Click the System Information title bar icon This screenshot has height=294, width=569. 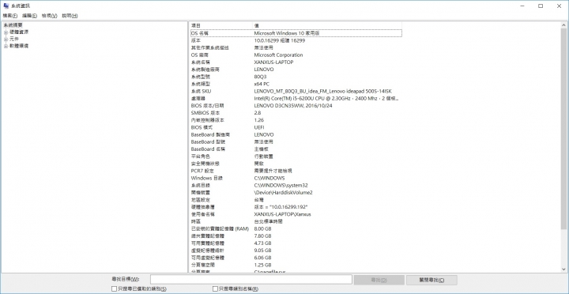click(6, 6)
